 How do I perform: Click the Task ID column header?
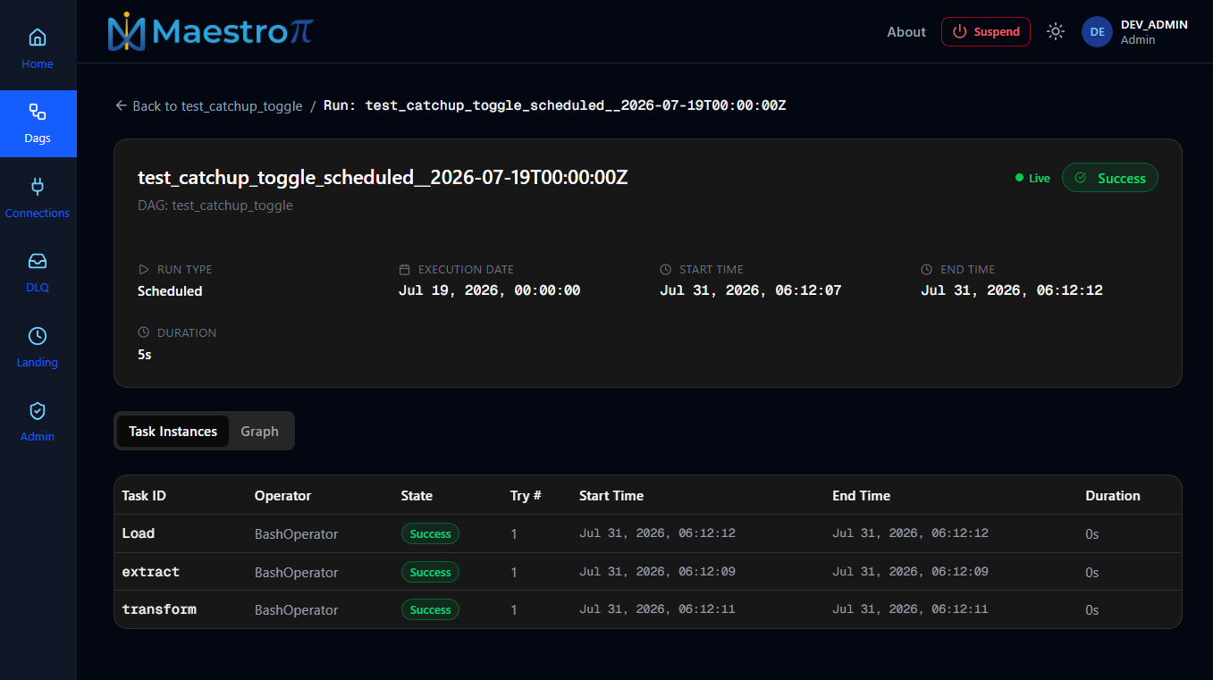[144, 495]
